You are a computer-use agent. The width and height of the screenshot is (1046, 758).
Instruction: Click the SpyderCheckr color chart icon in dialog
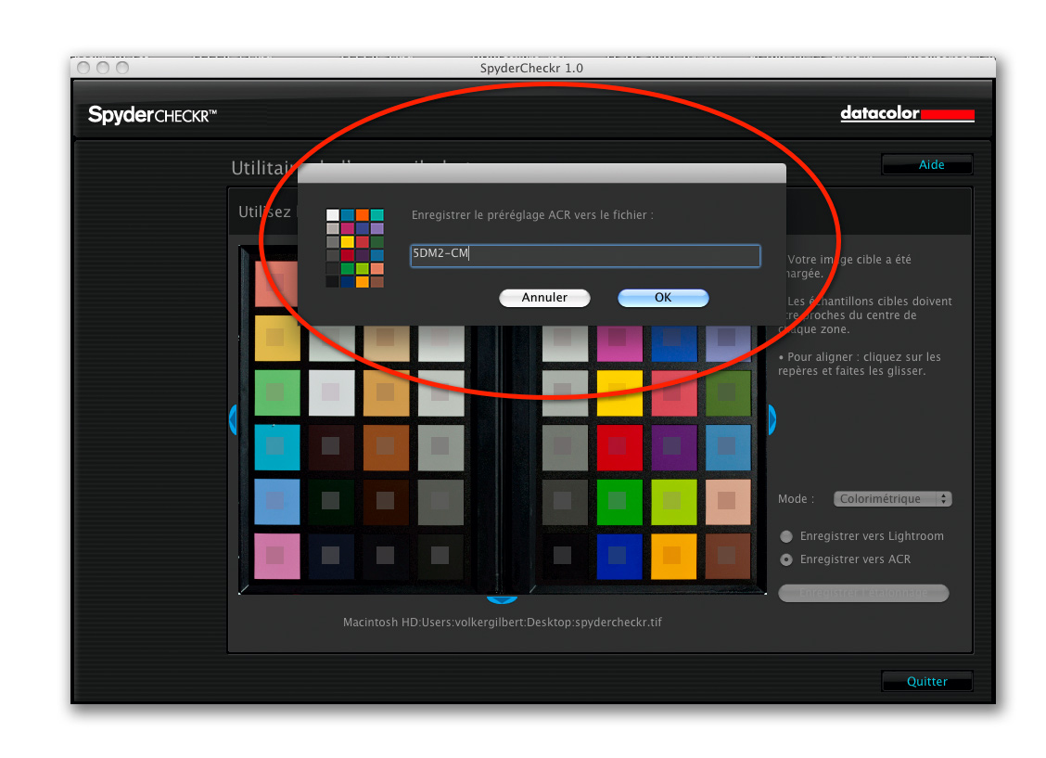point(355,249)
